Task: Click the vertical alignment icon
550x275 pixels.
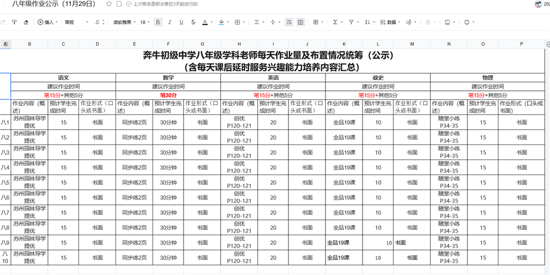Action: [273, 22]
